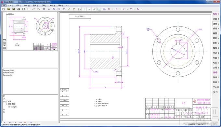The image size is (221, 127).
Task: Save drawing with the floppy disk icon
Action: pos(14,9)
